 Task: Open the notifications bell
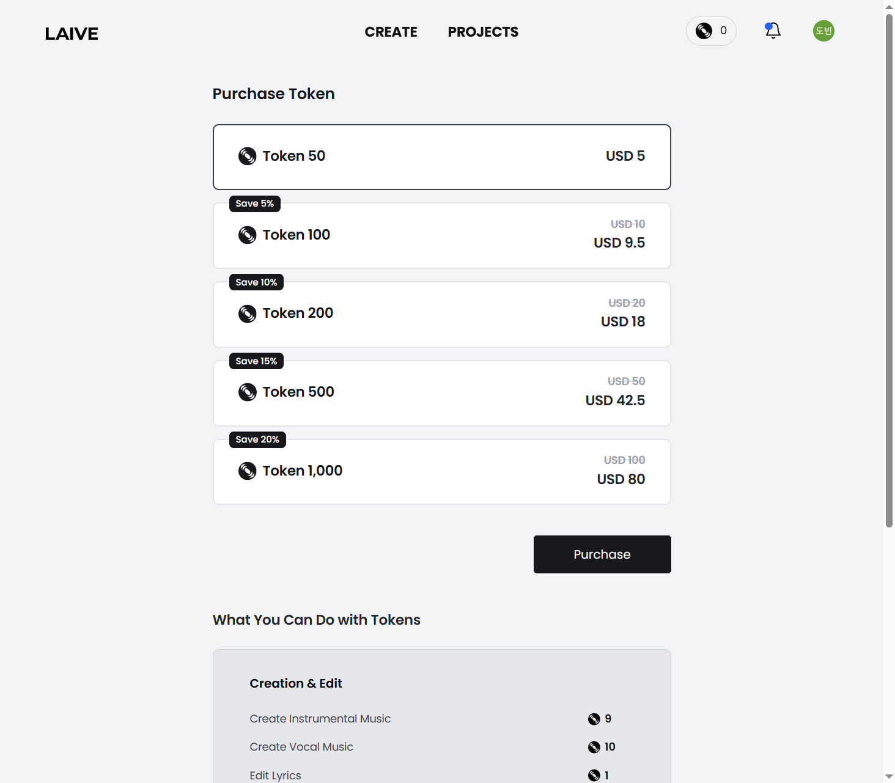tap(773, 31)
